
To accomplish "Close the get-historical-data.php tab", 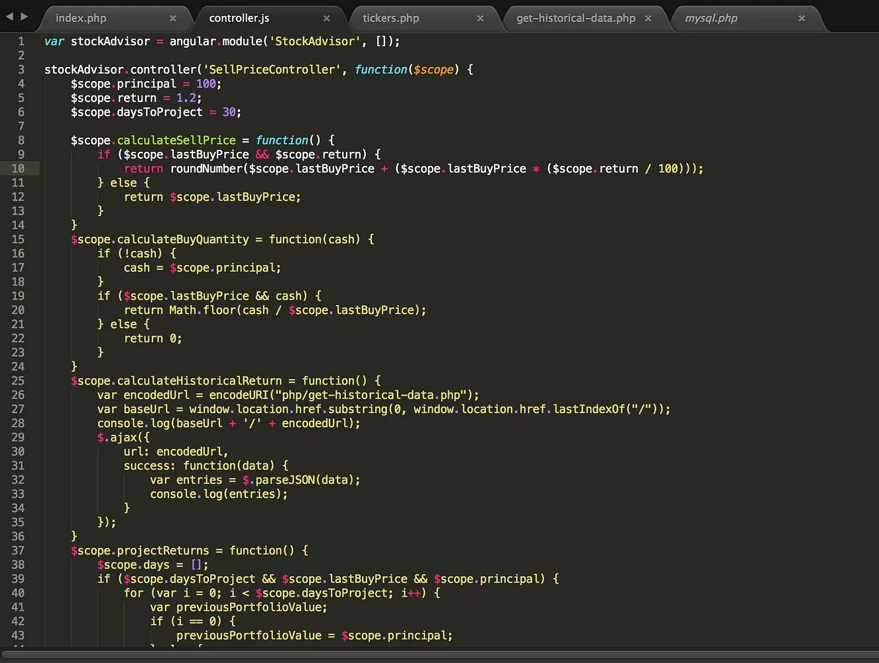I will tap(648, 19).
